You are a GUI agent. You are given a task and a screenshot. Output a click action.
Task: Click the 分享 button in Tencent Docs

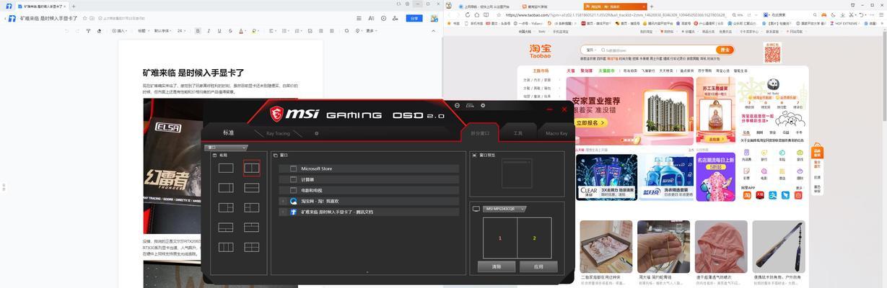tap(414, 18)
